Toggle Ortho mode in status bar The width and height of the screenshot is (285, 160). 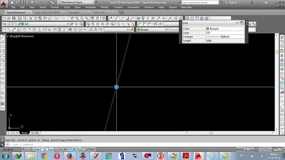coord(33,149)
